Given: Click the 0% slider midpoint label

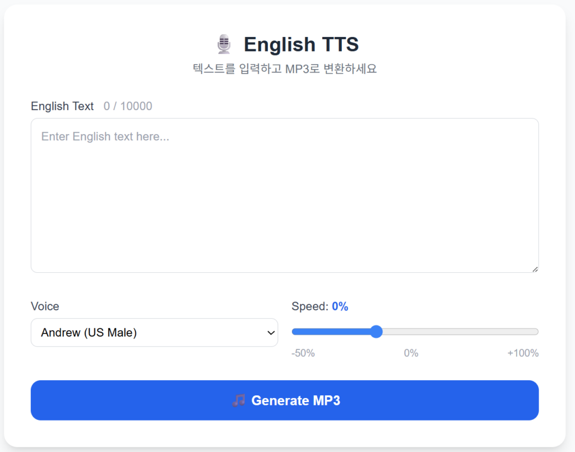Looking at the screenshot, I should click(x=411, y=353).
